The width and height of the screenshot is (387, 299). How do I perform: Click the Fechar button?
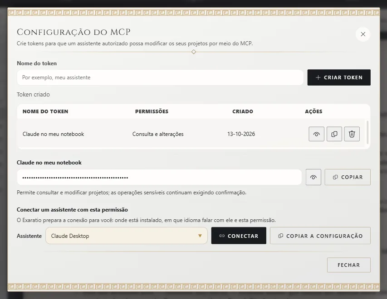349,265
